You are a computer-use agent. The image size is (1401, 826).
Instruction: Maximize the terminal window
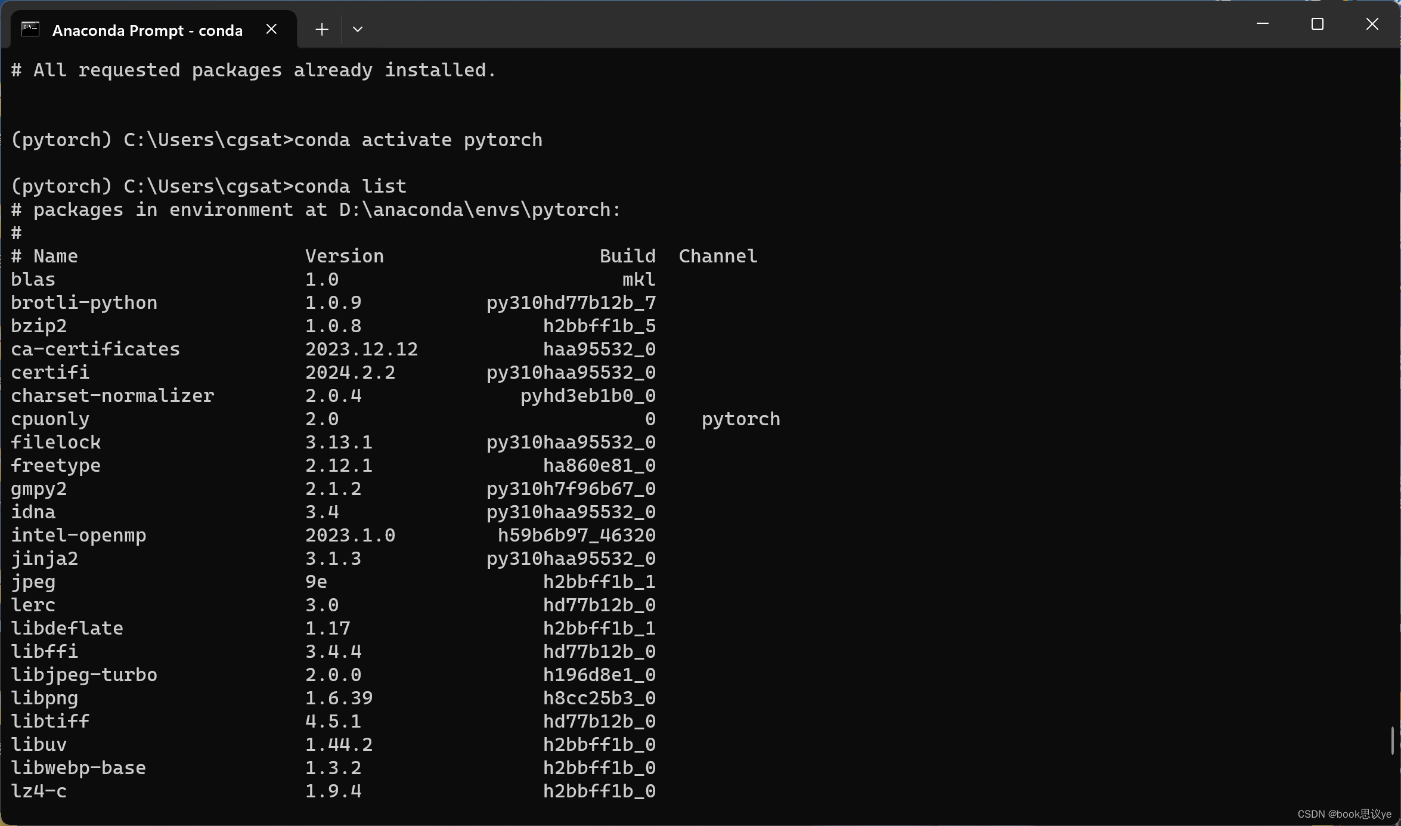point(1317,24)
